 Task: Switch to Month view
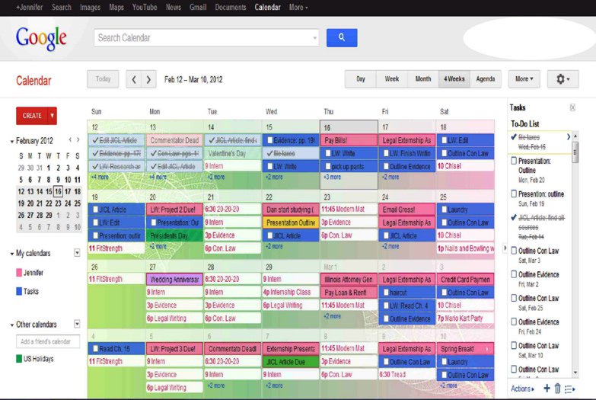tap(423, 79)
